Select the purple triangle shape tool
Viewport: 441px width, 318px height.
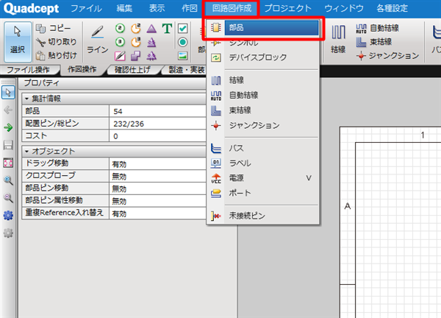pos(151,28)
